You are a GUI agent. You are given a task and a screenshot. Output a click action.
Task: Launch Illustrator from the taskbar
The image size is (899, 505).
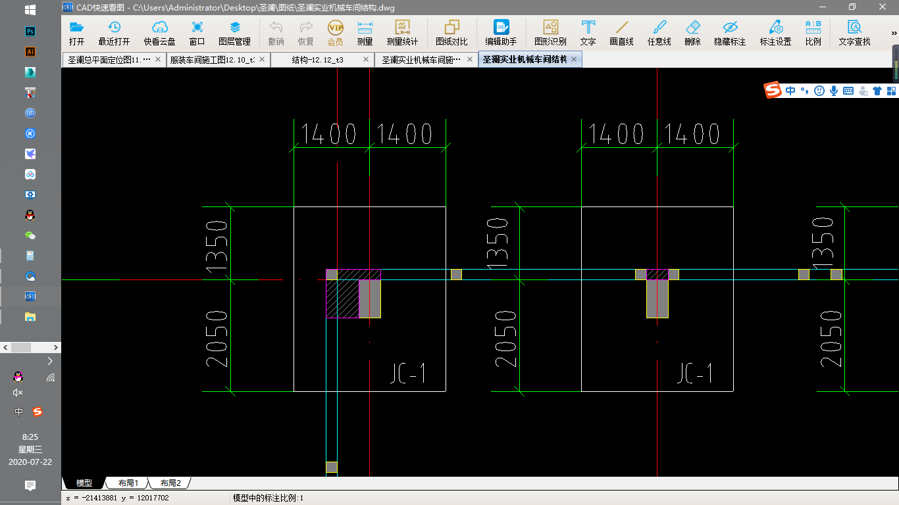coord(30,51)
